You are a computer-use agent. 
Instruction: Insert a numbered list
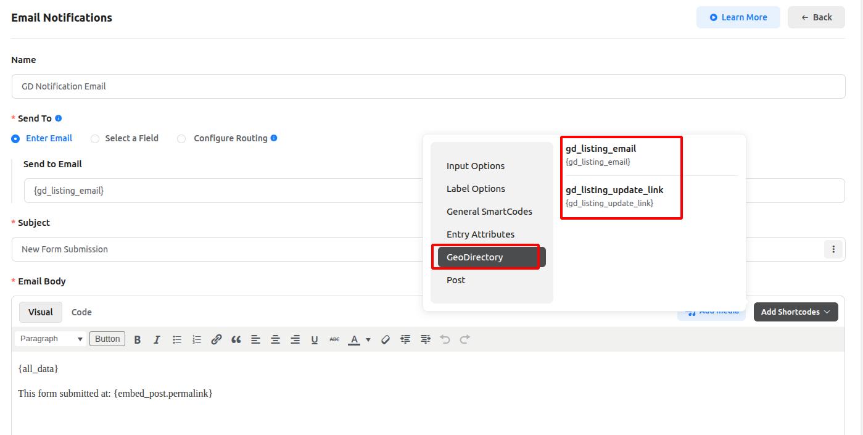click(197, 339)
